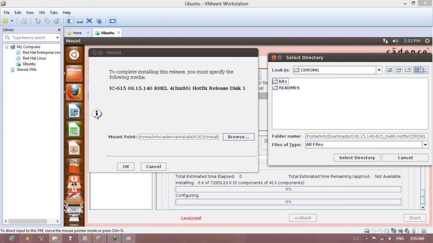This screenshot has width=433, height=243.
Task: Click the installer Start button
Action: tap(415, 218)
